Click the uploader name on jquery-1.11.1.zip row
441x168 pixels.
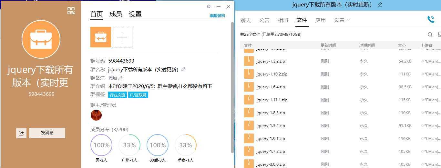click(x=431, y=100)
